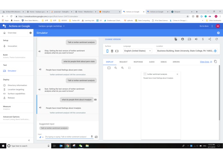The image size is (223, 158).
Task: Open Release under Deploy
Action: 11,98
